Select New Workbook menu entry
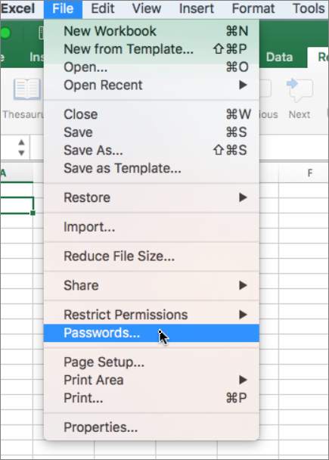The width and height of the screenshot is (329, 460). [151, 31]
